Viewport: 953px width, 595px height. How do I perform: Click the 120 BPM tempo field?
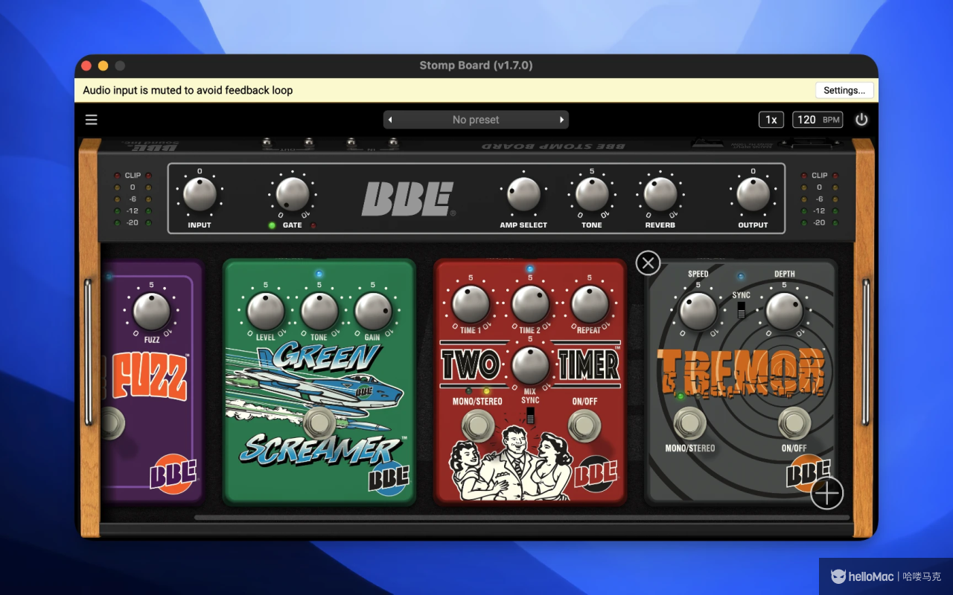(x=818, y=120)
